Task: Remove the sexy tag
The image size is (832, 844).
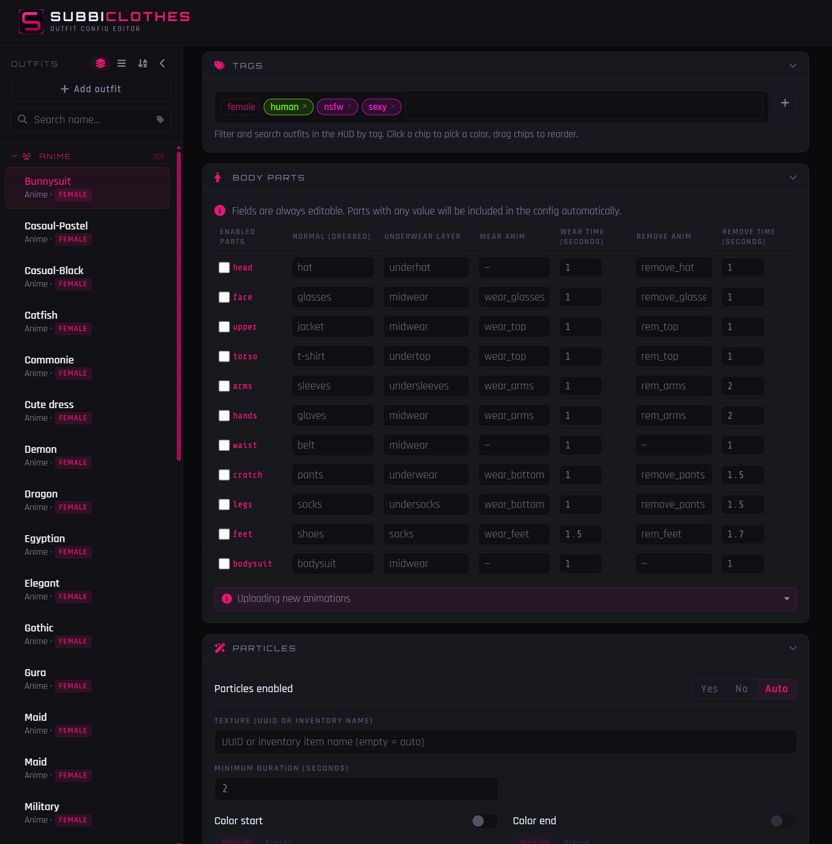Action: pyautogui.click(x=393, y=106)
